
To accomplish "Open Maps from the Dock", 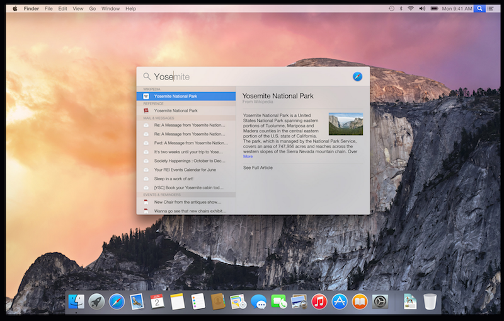I will [x=238, y=302].
